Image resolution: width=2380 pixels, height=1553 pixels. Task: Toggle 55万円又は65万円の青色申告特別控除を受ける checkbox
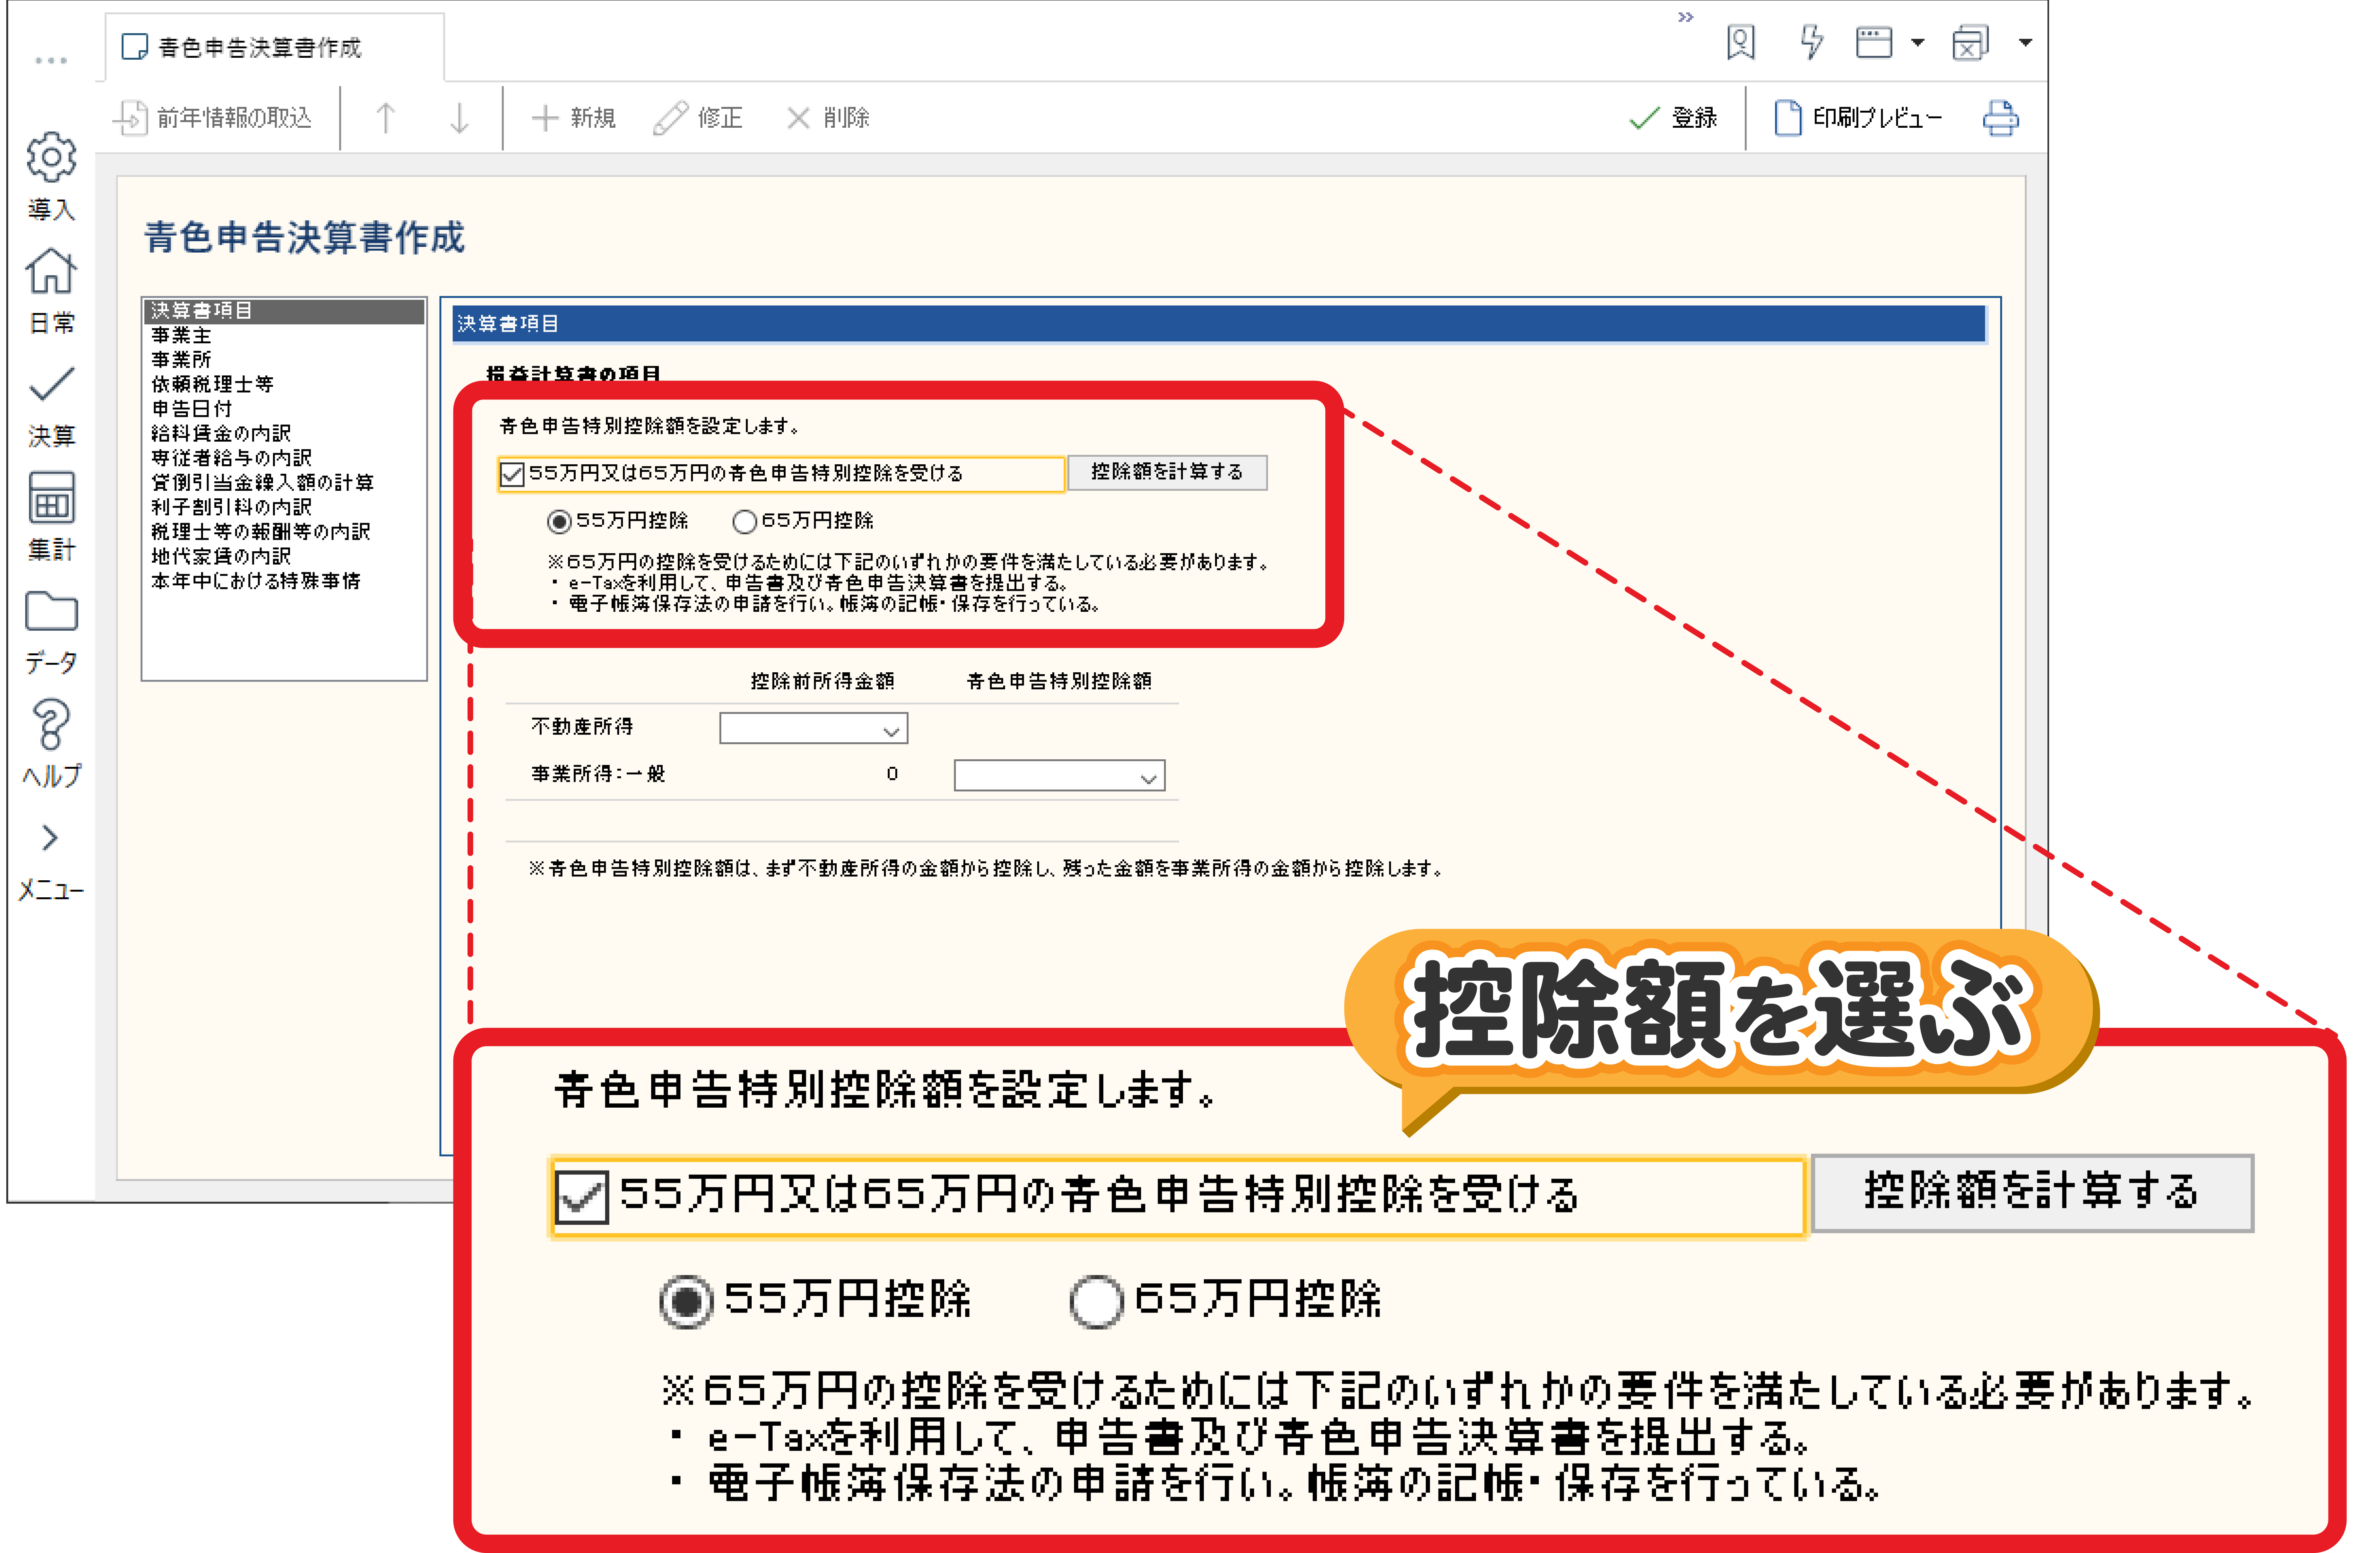(512, 474)
